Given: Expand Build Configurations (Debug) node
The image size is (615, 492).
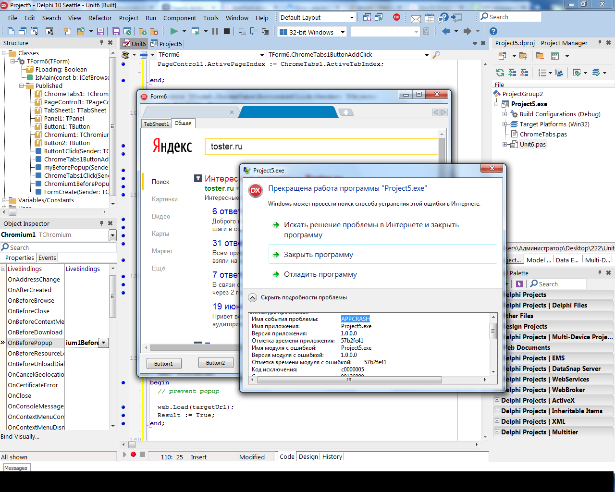Looking at the screenshot, I should tap(505, 114).
